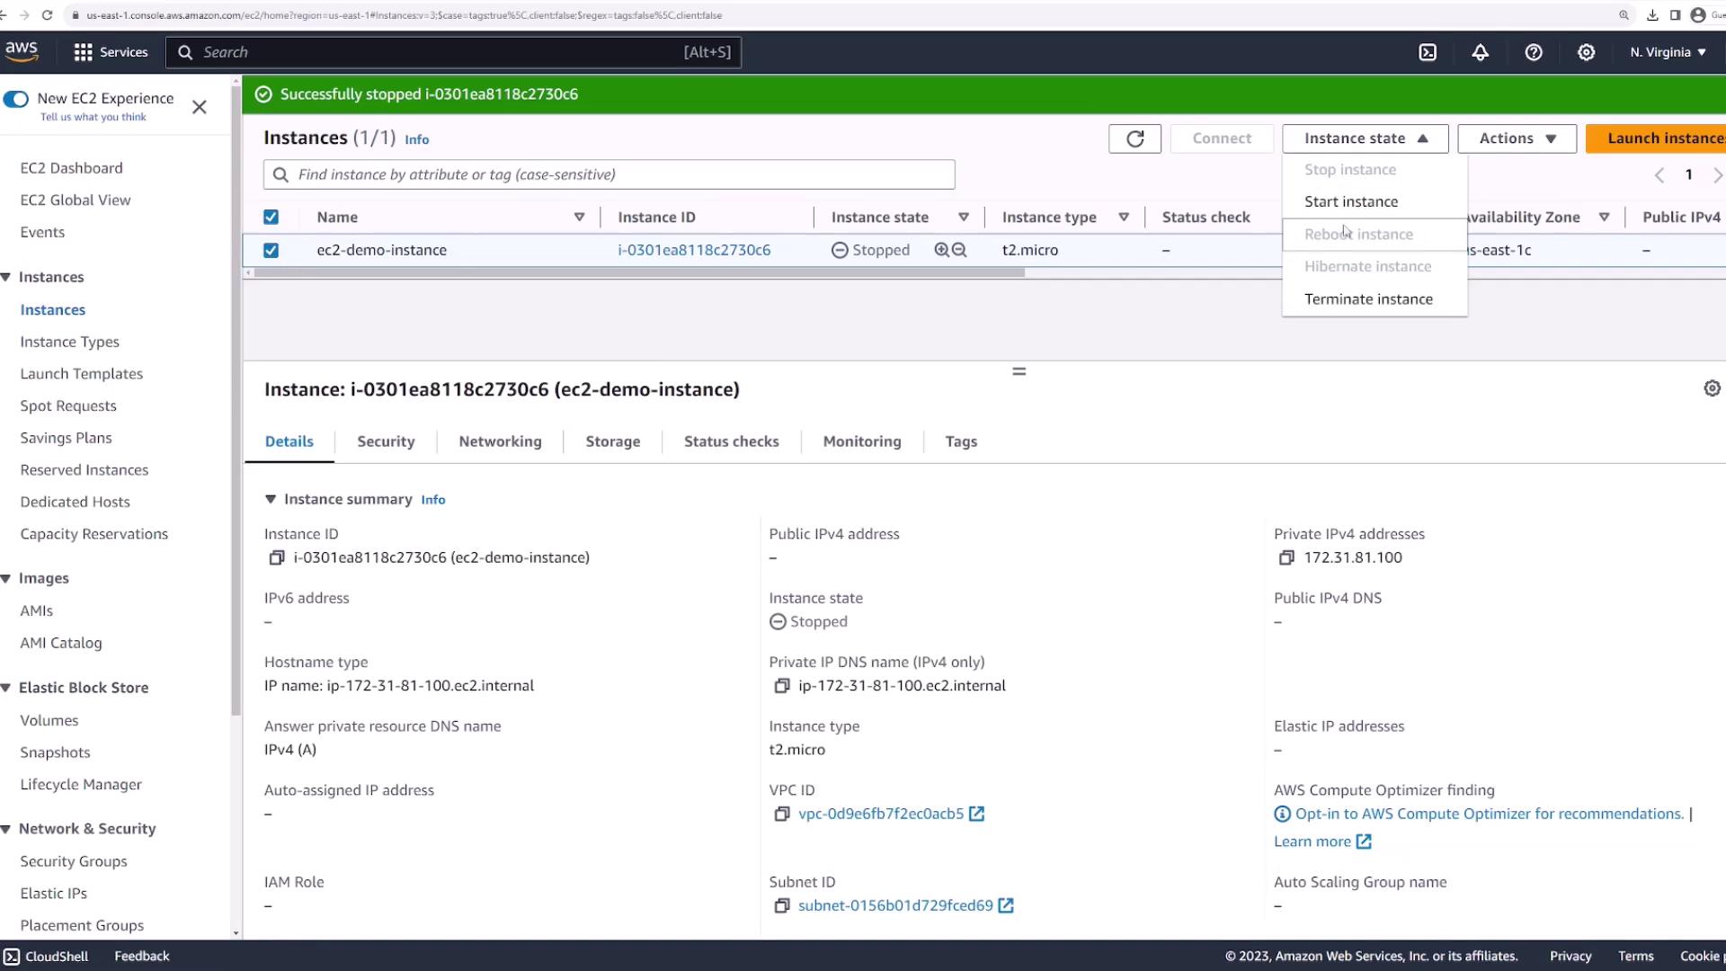Toggle the select-all instances header checkbox
The width and height of the screenshot is (1726, 971).
click(271, 217)
